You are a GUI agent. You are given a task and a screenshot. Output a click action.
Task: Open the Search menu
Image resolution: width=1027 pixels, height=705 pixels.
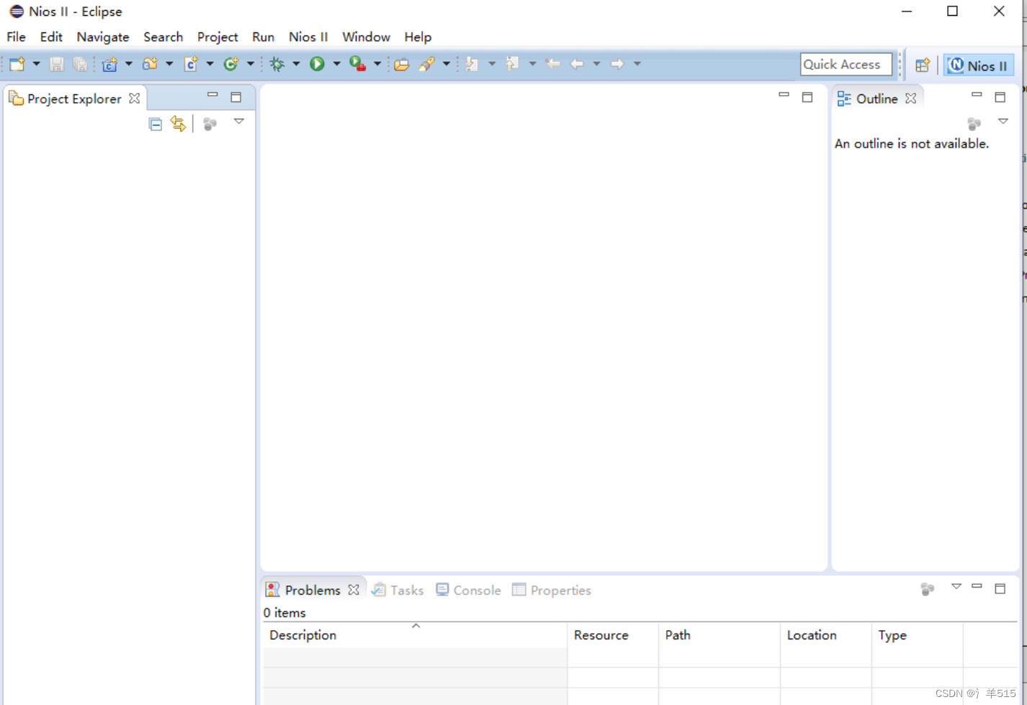pos(163,37)
